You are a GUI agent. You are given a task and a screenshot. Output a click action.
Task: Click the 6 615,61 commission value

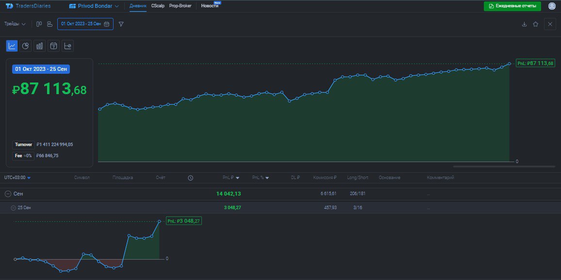tap(329, 194)
